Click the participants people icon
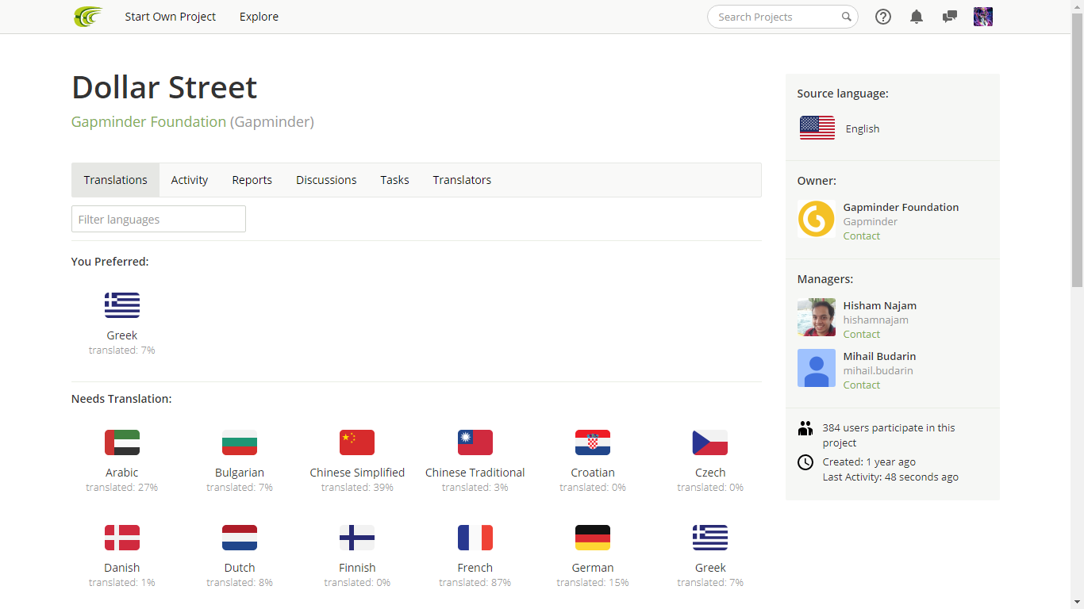This screenshot has width=1084, height=609. (805, 429)
